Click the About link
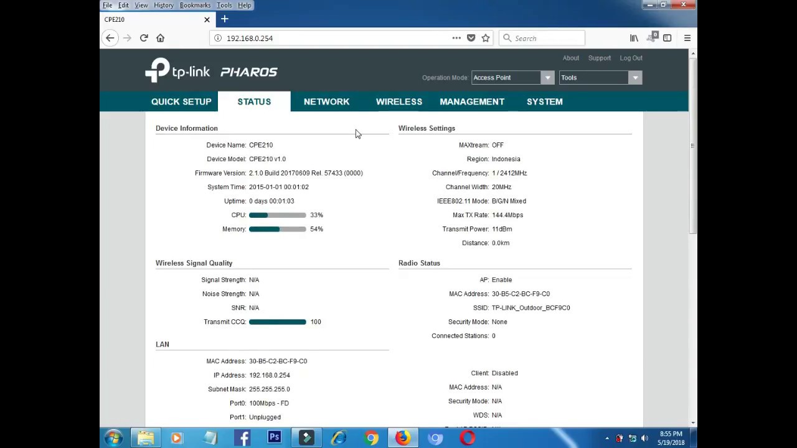Screen dimensions: 797x448 (x=571, y=58)
